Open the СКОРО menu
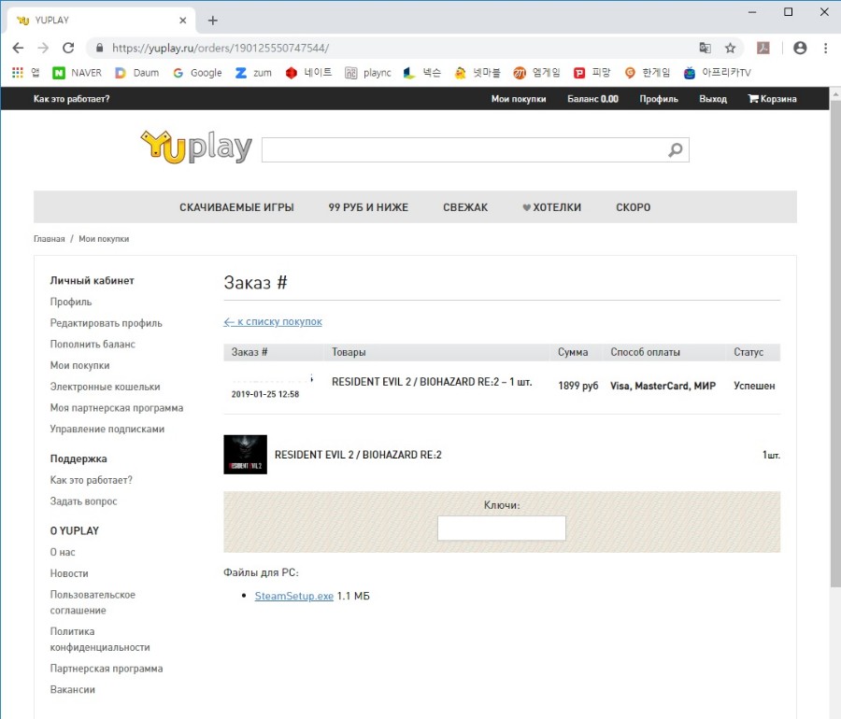Image resolution: width=841 pixels, height=719 pixels. pyautogui.click(x=634, y=207)
